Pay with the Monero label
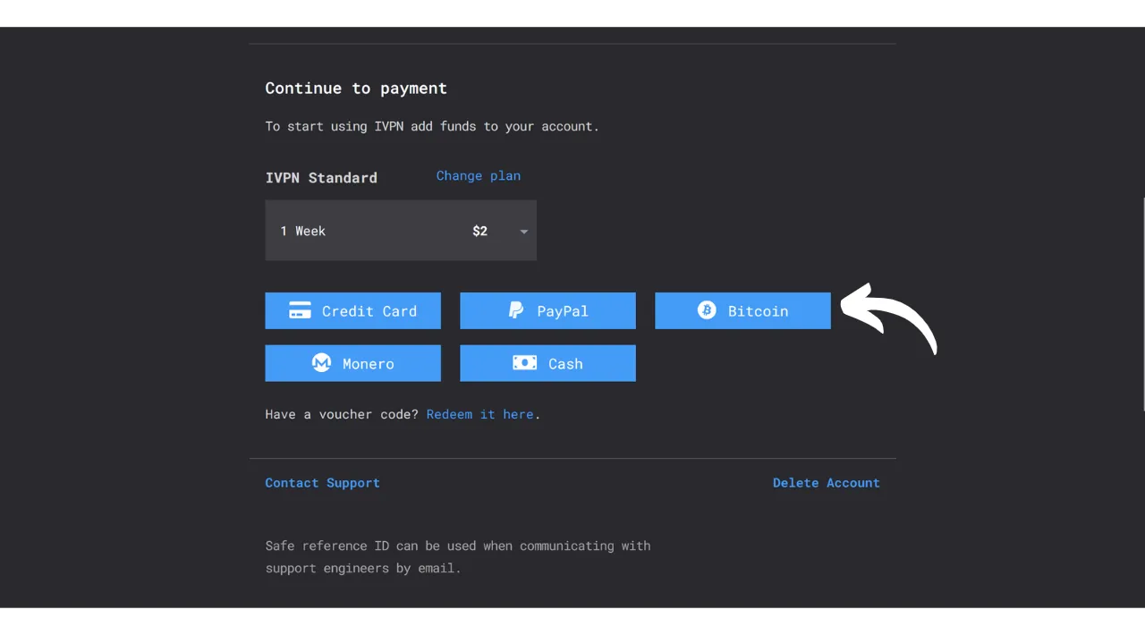Image resolution: width=1145 pixels, height=635 pixels. coord(369,364)
